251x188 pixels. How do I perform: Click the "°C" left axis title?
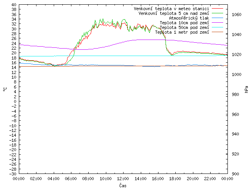pyautogui.click(x=5, y=89)
